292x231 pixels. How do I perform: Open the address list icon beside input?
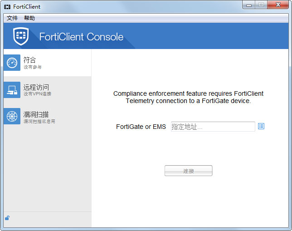(x=261, y=126)
